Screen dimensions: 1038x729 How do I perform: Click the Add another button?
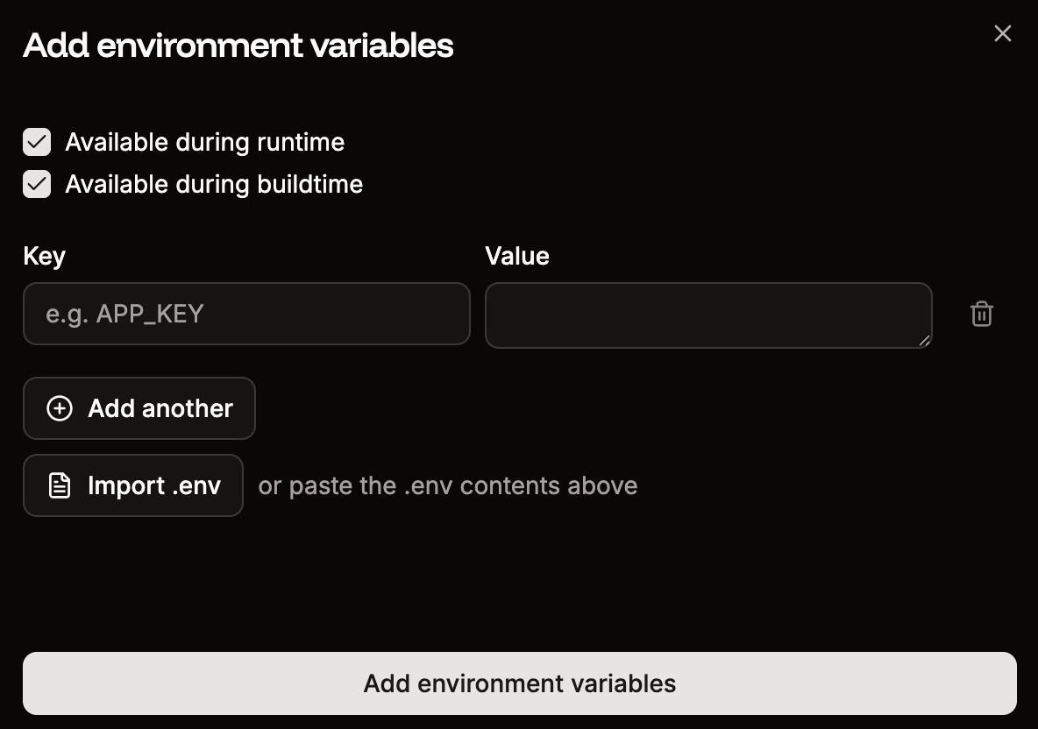[139, 408]
